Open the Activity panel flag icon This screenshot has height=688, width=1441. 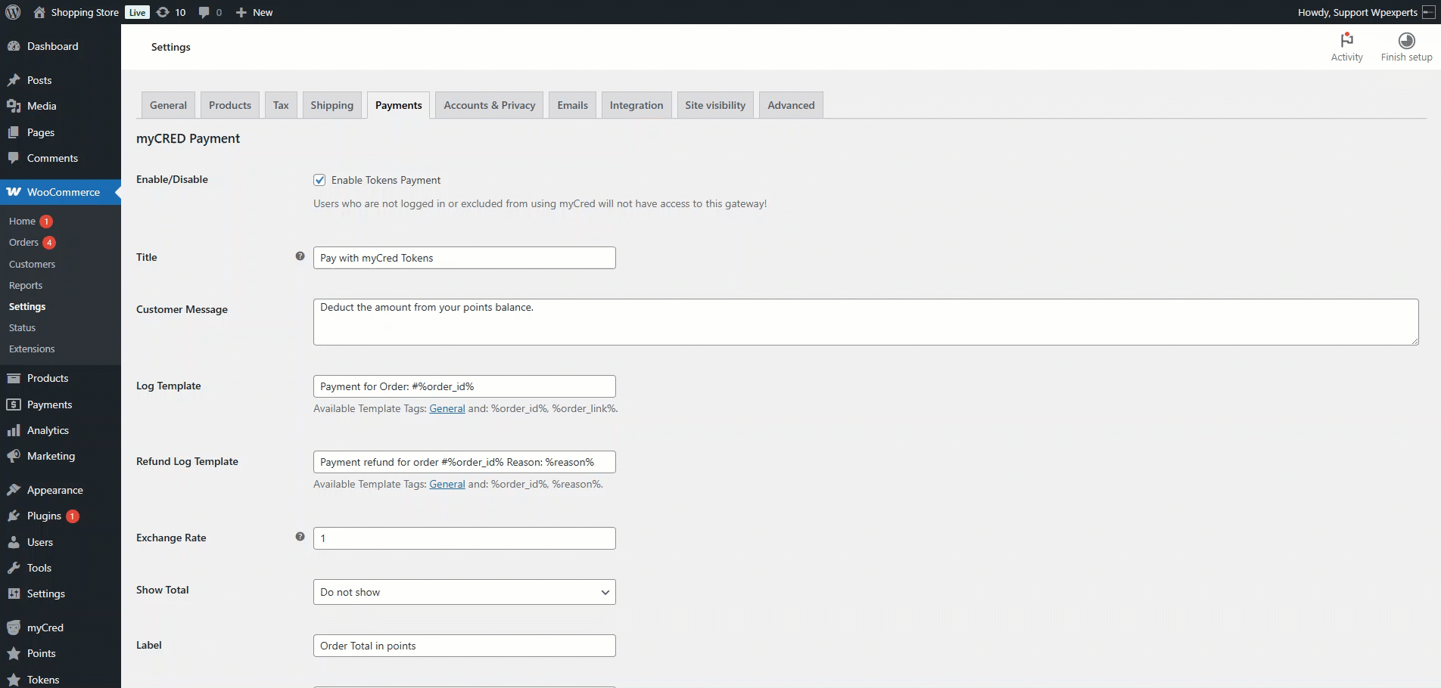pos(1346,40)
